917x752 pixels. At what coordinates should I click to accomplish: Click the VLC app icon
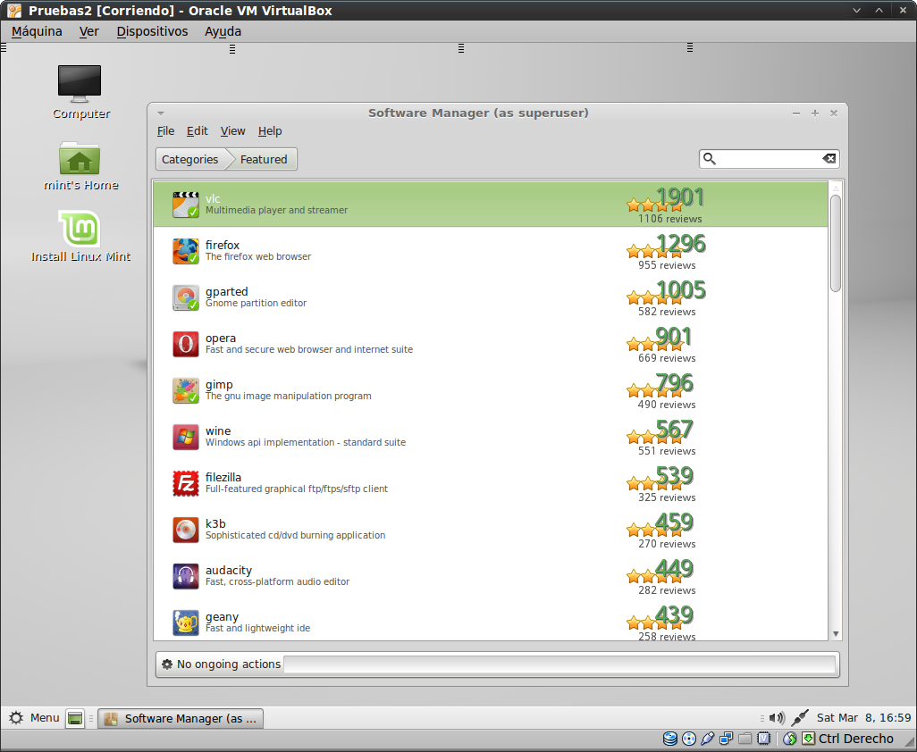(x=185, y=204)
